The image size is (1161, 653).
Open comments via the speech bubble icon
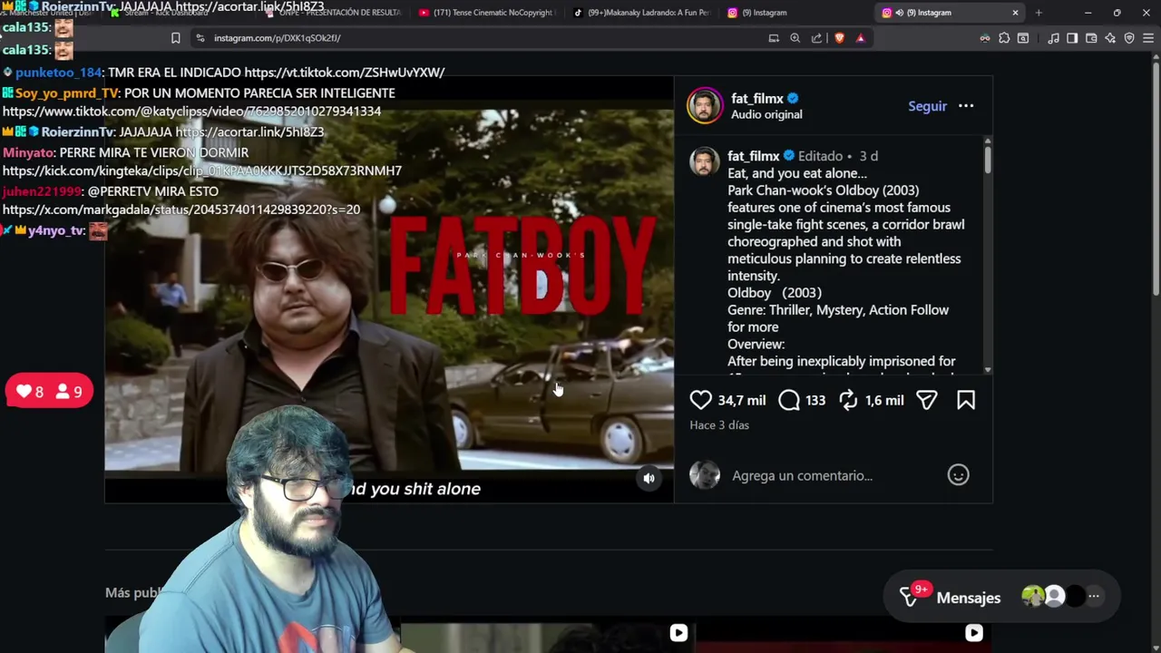[x=789, y=400]
